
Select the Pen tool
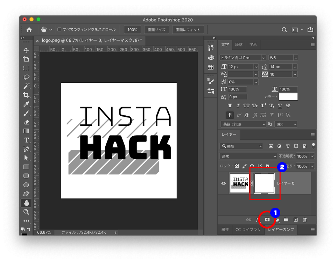point(26,149)
